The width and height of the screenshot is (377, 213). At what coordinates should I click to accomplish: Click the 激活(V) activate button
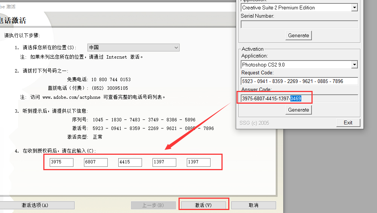point(203,205)
